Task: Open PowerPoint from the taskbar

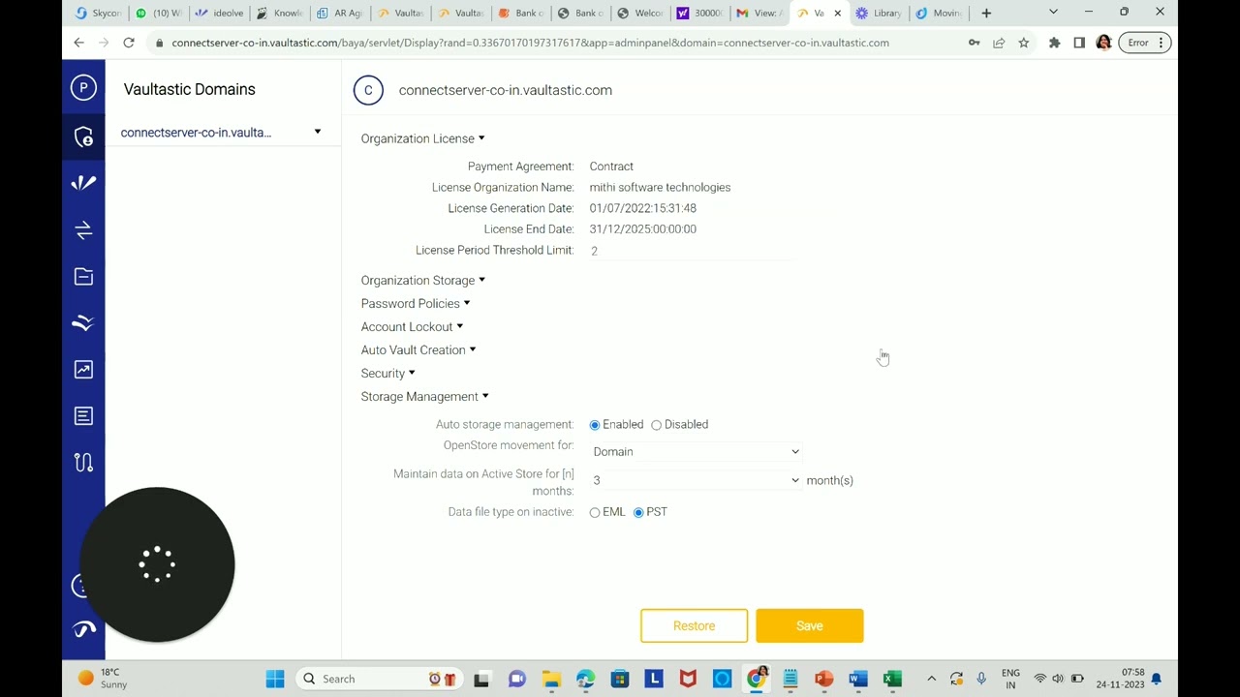Action: click(823, 679)
